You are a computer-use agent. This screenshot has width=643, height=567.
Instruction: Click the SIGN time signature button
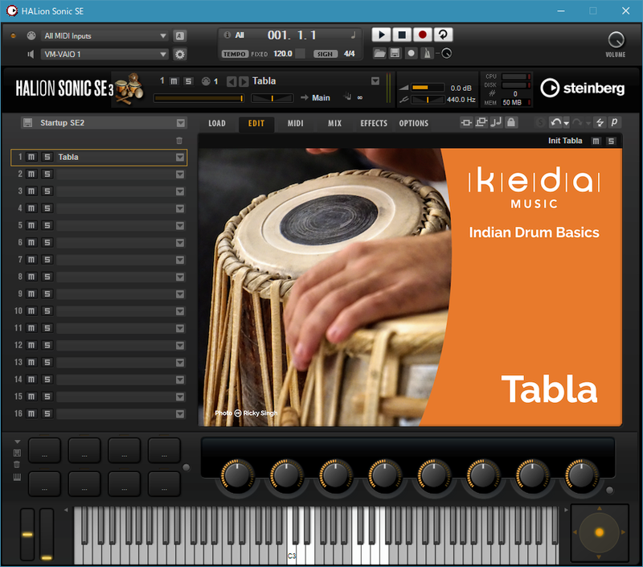tap(326, 54)
